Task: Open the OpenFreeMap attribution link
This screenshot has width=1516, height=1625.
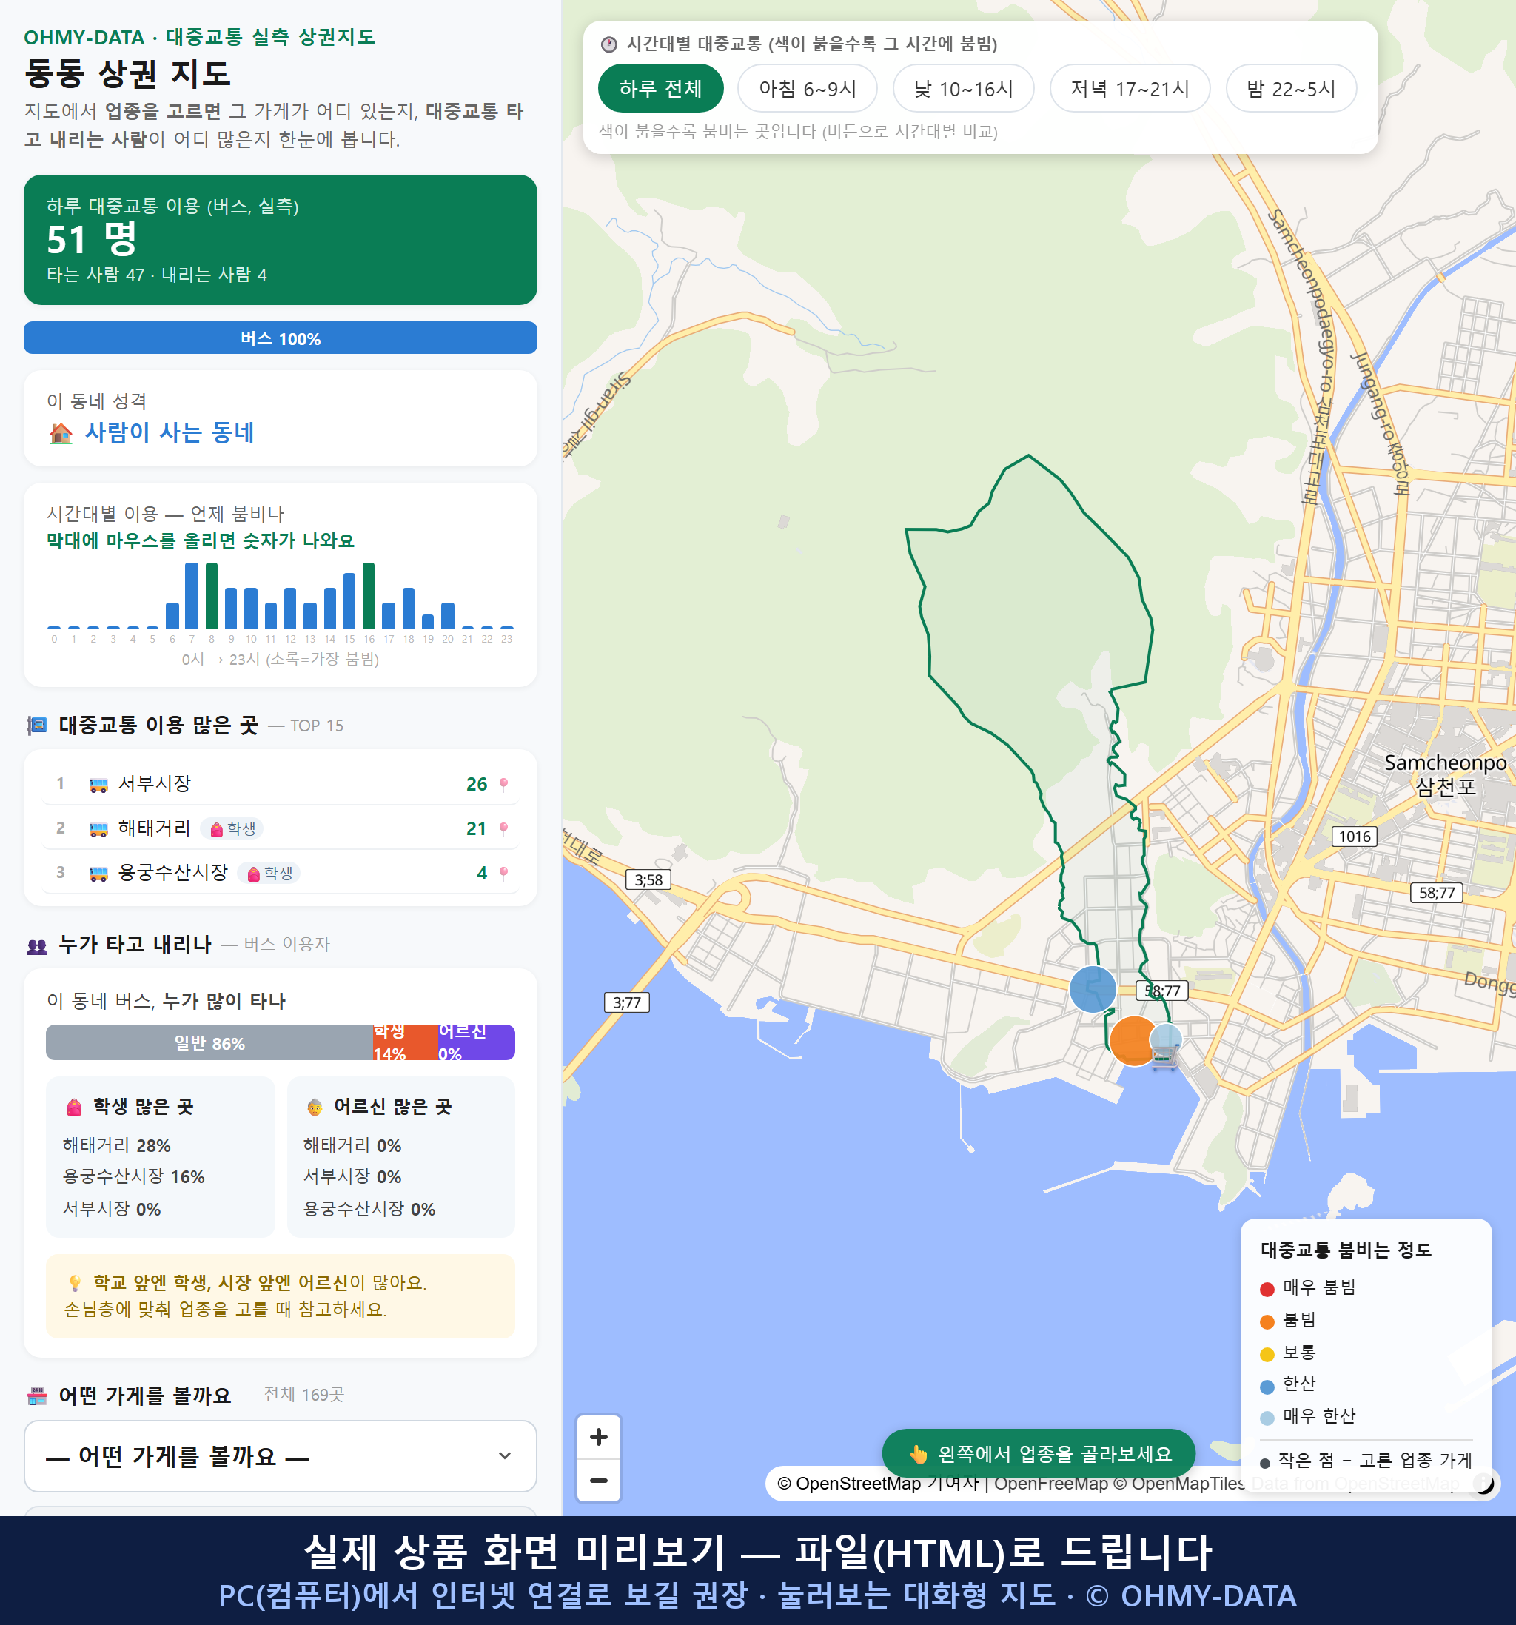Action: (1050, 1483)
